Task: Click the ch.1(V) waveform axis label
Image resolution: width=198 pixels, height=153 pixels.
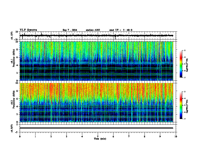Action: coord(12,35)
